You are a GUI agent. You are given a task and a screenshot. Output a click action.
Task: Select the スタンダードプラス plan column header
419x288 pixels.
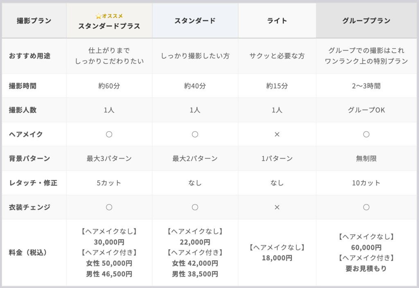coord(109,26)
